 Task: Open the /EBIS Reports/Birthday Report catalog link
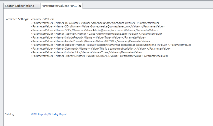[x=49, y=114]
